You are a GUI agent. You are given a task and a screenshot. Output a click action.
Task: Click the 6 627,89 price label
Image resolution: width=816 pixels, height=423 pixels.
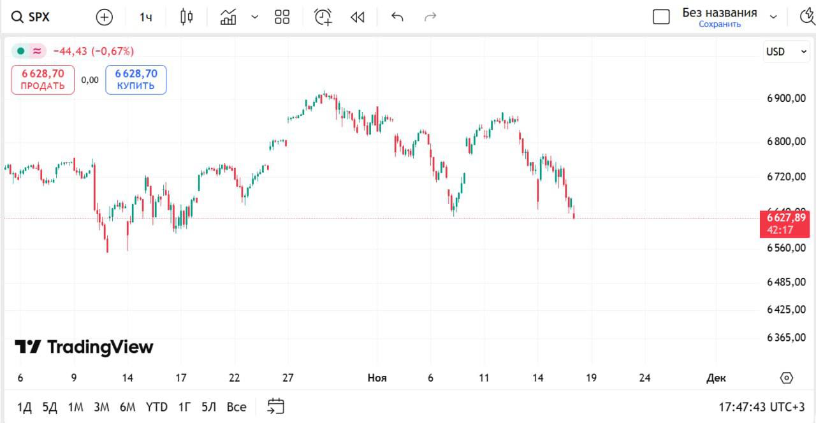pyautogui.click(x=784, y=218)
